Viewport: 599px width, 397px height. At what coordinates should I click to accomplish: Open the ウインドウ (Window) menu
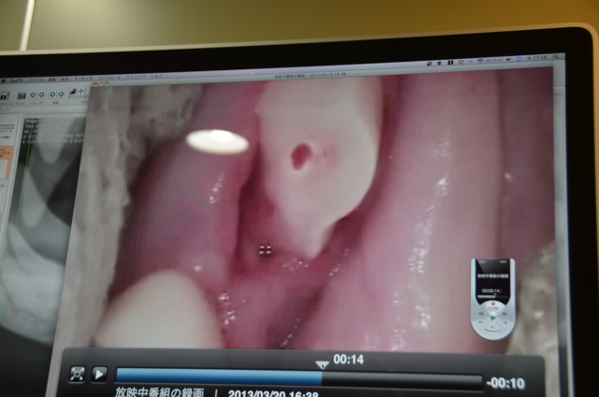tap(136, 77)
